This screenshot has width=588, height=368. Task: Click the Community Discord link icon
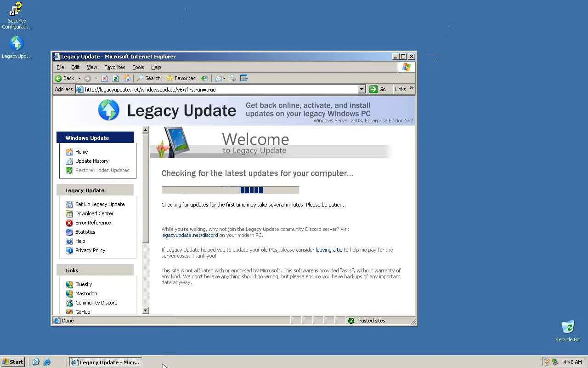point(69,303)
